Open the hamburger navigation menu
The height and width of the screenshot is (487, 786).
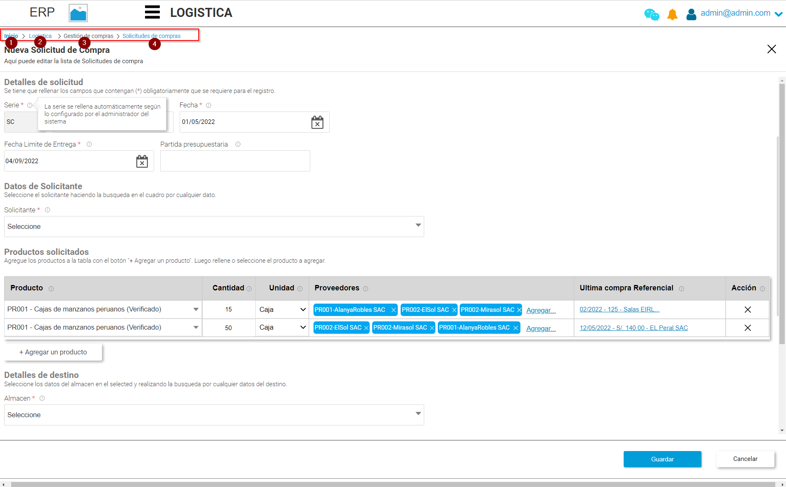152,12
